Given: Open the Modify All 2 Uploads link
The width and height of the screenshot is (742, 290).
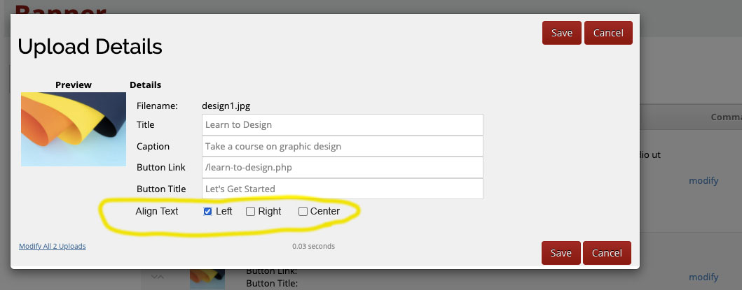Looking at the screenshot, I should [x=53, y=246].
